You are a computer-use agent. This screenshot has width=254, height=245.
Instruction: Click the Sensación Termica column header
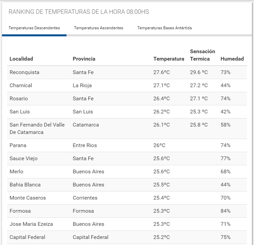(202, 55)
